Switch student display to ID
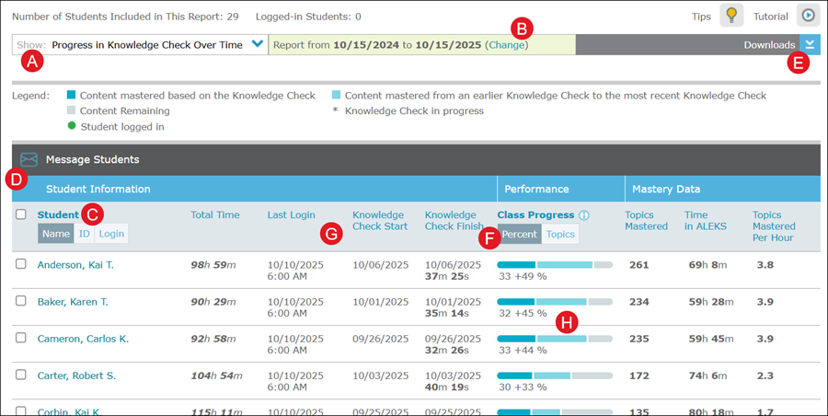 point(84,234)
